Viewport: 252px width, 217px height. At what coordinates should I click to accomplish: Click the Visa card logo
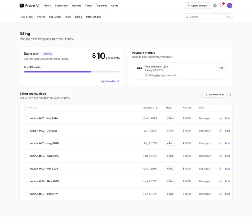pos(139,68)
